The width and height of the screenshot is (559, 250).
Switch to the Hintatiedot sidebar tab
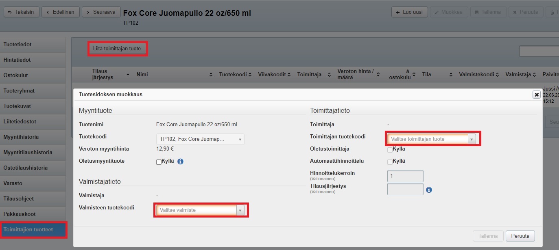coord(33,60)
